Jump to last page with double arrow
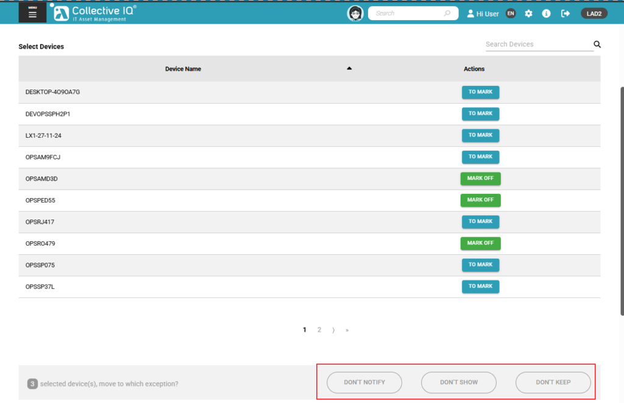 pyautogui.click(x=347, y=330)
